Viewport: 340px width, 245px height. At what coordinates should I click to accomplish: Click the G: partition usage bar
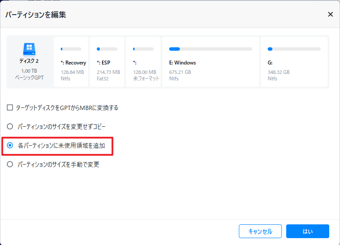tap(294, 49)
